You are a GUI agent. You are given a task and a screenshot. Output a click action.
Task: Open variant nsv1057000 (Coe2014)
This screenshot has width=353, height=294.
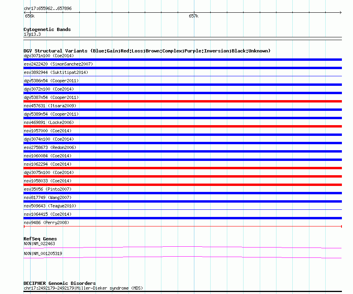pos(48,131)
